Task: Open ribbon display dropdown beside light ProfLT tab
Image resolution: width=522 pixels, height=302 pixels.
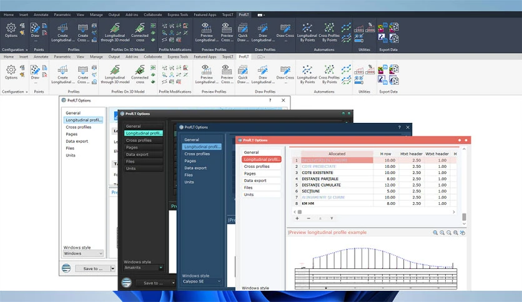Action: [261, 57]
